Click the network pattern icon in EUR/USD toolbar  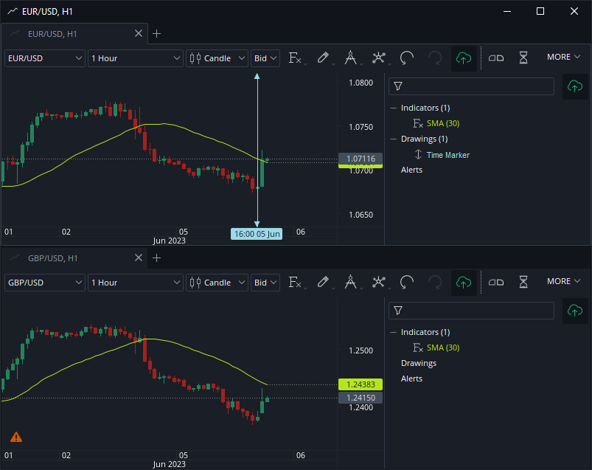click(x=379, y=58)
